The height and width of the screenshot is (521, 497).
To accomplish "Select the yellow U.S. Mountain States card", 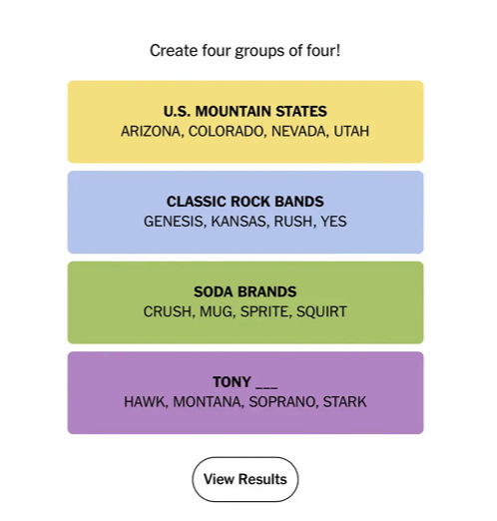I will pos(246,122).
